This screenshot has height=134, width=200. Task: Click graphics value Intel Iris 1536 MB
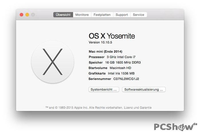click(x=121, y=73)
